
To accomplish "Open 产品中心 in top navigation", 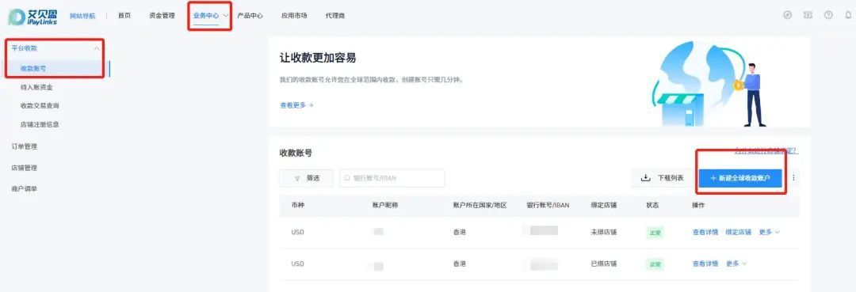I will (x=250, y=16).
